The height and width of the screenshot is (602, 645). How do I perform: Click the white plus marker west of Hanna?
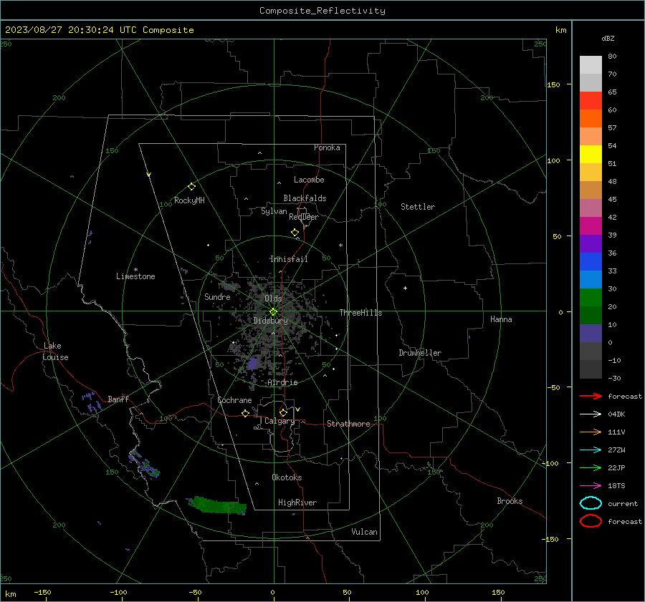pos(405,288)
